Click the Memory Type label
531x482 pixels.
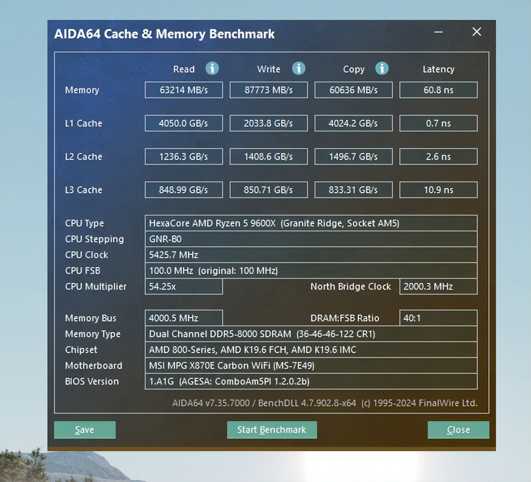tap(93, 334)
